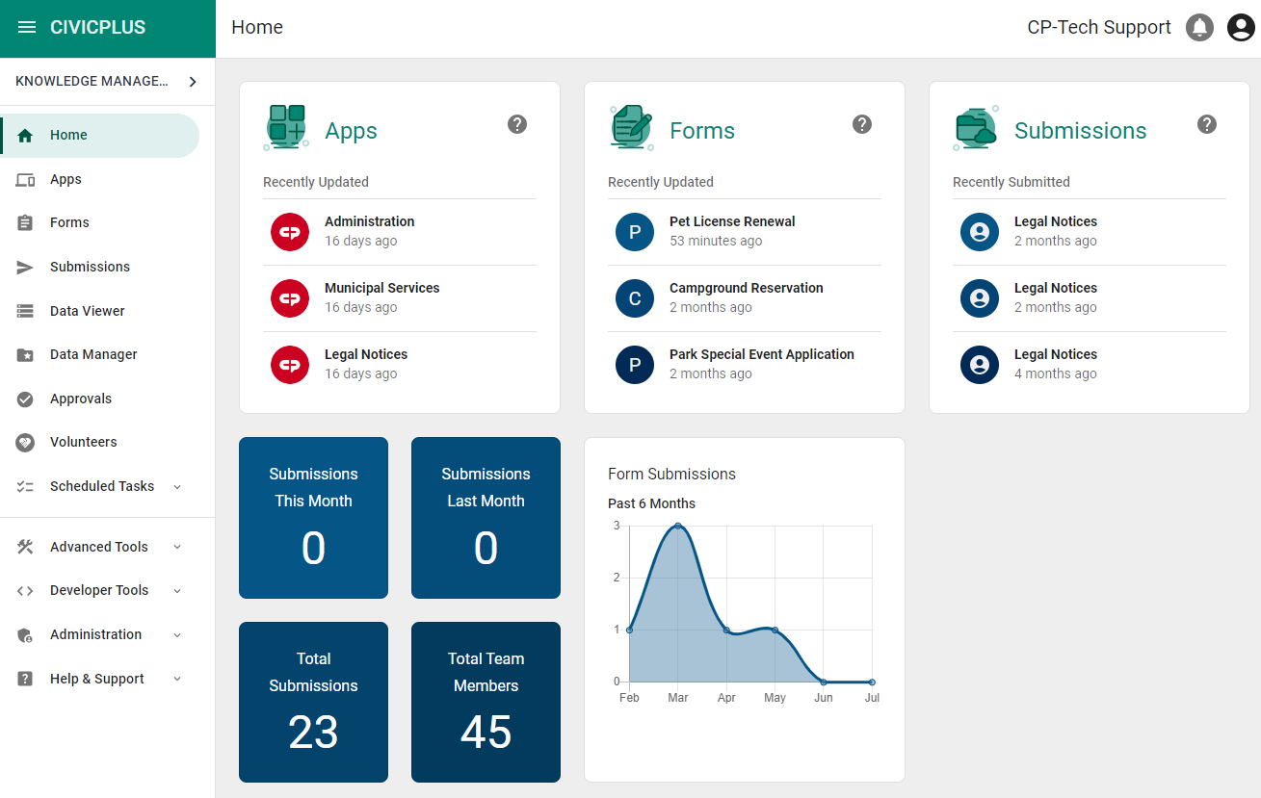Viewport: 1261px width, 798px height.
Task: Open the Park Special Event Application form
Action: 761,354
